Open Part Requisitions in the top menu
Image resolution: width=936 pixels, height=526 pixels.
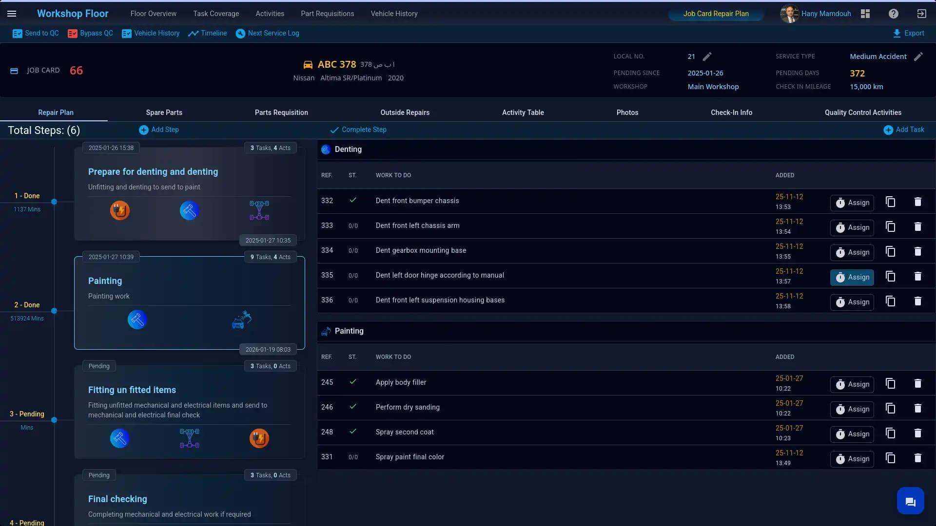pos(328,14)
